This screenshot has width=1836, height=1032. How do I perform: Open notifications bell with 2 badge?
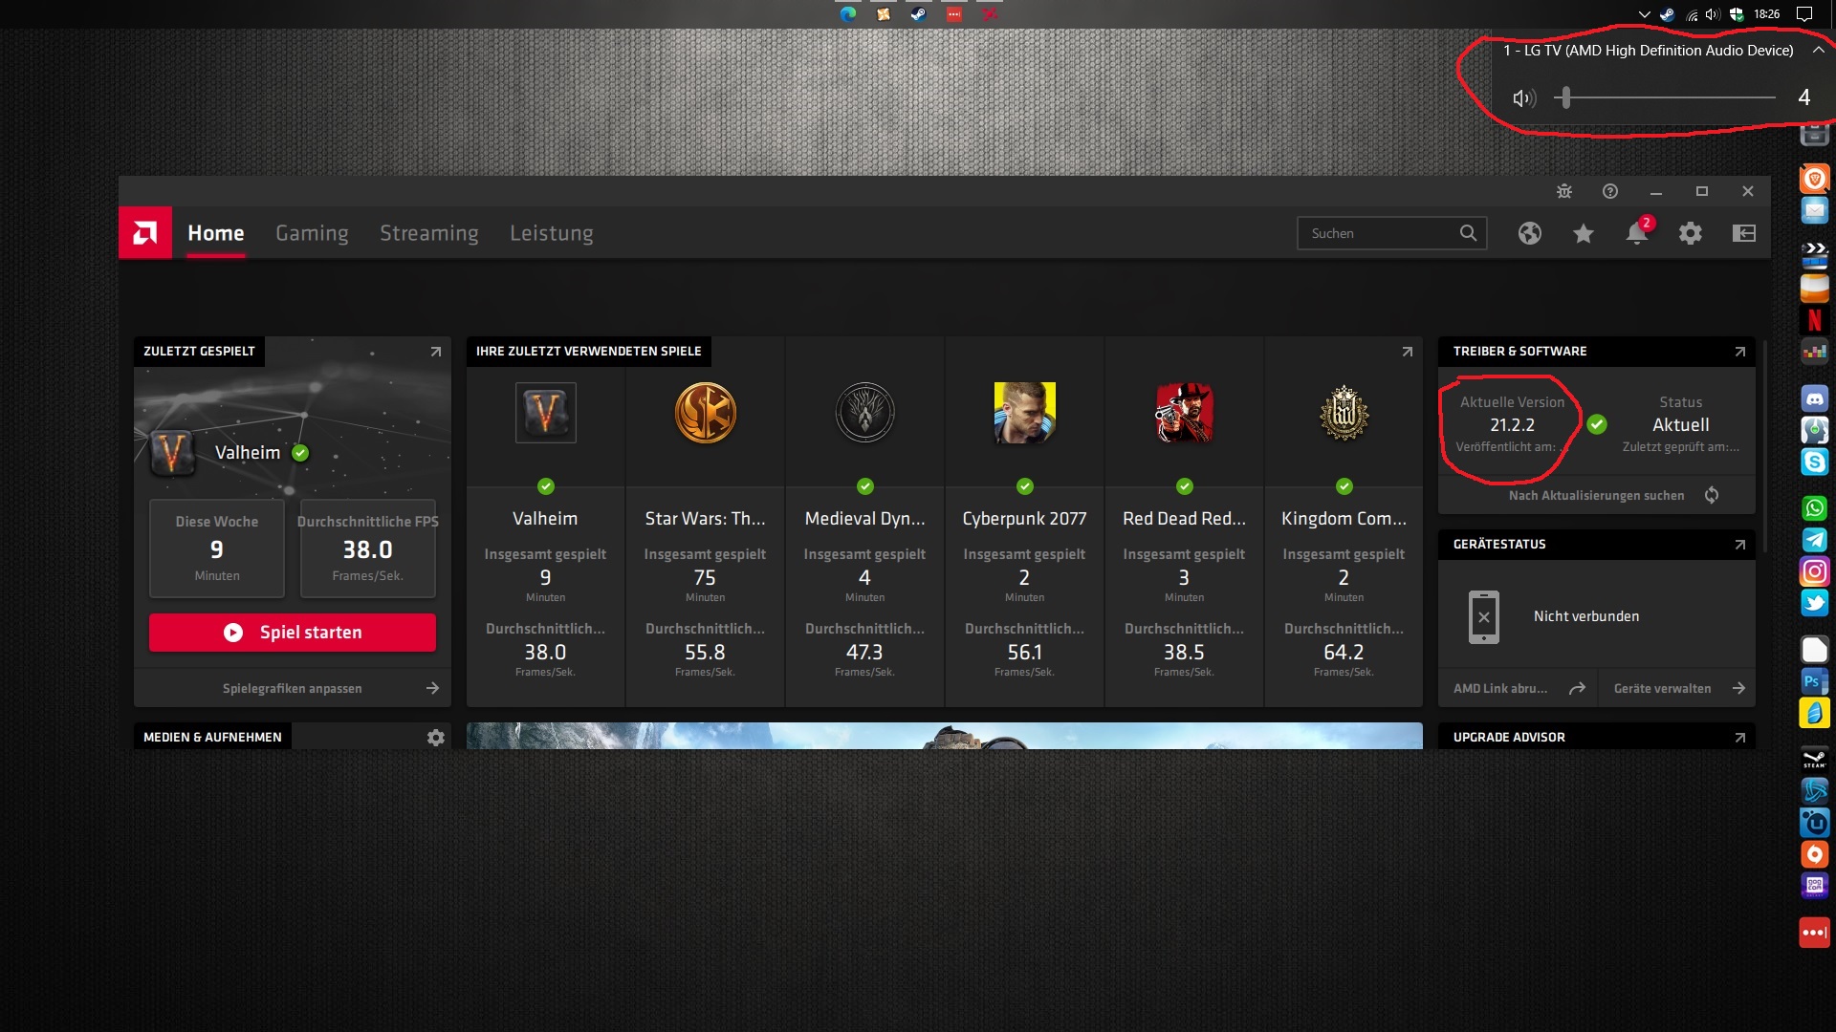(x=1638, y=232)
